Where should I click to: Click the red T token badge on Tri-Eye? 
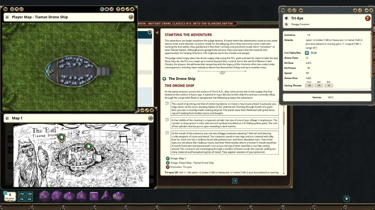(x=368, y=18)
